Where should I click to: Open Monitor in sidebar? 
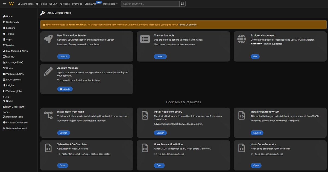pos(9,45)
